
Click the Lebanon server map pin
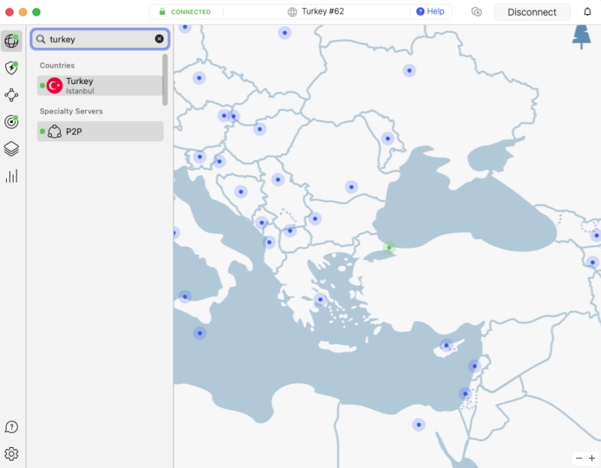tap(475, 366)
